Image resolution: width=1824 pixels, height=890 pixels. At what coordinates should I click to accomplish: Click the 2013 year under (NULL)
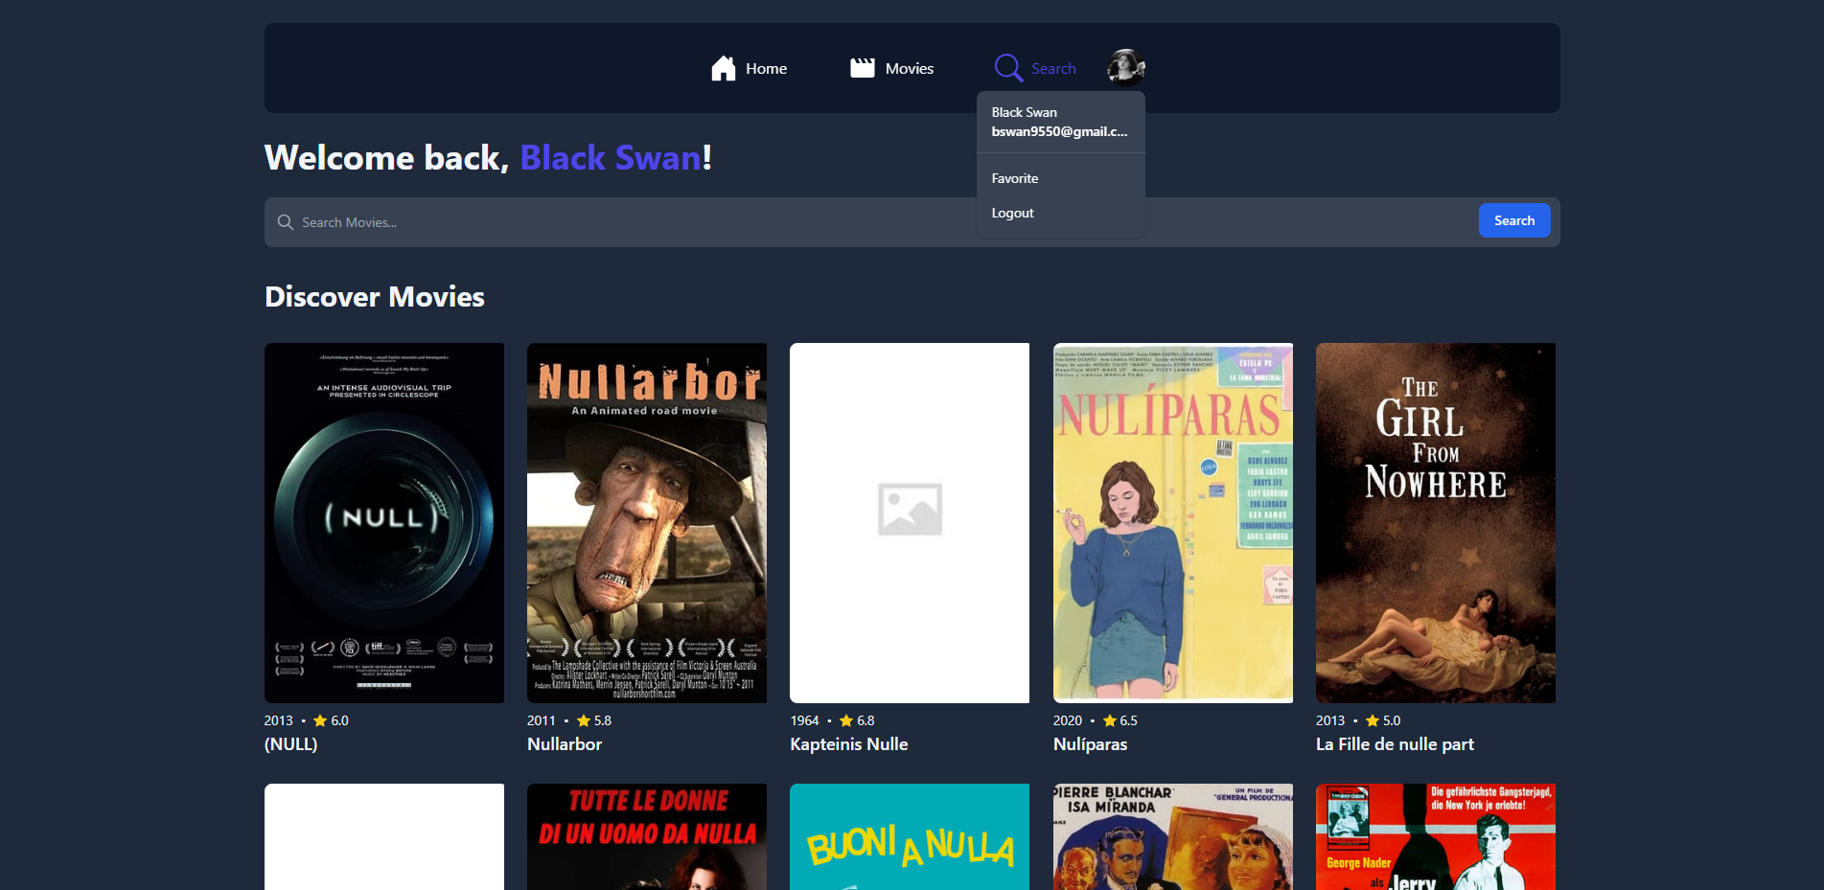[x=279, y=720]
